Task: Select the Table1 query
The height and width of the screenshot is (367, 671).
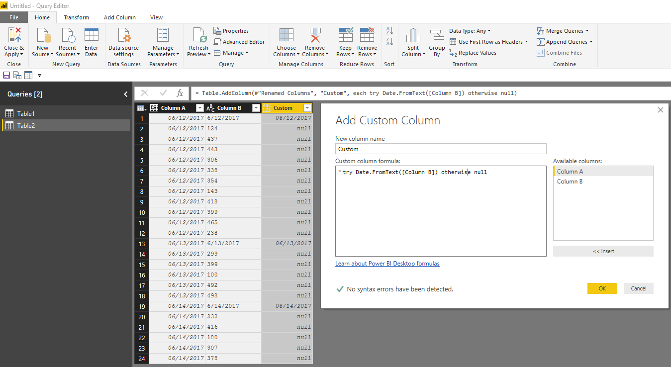Action: click(x=66, y=114)
